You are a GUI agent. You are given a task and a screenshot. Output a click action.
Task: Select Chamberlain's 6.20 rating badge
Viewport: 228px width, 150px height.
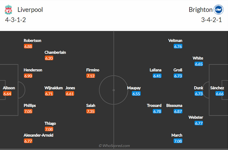(49, 58)
